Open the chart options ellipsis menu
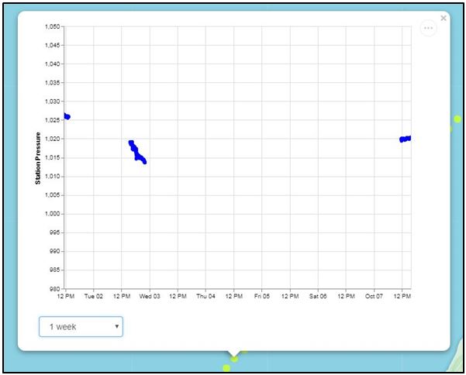466x375 pixels. 428,28
